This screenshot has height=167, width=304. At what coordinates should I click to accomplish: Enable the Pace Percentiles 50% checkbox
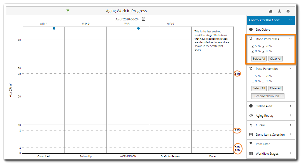pyautogui.click(x=253, y=76)
